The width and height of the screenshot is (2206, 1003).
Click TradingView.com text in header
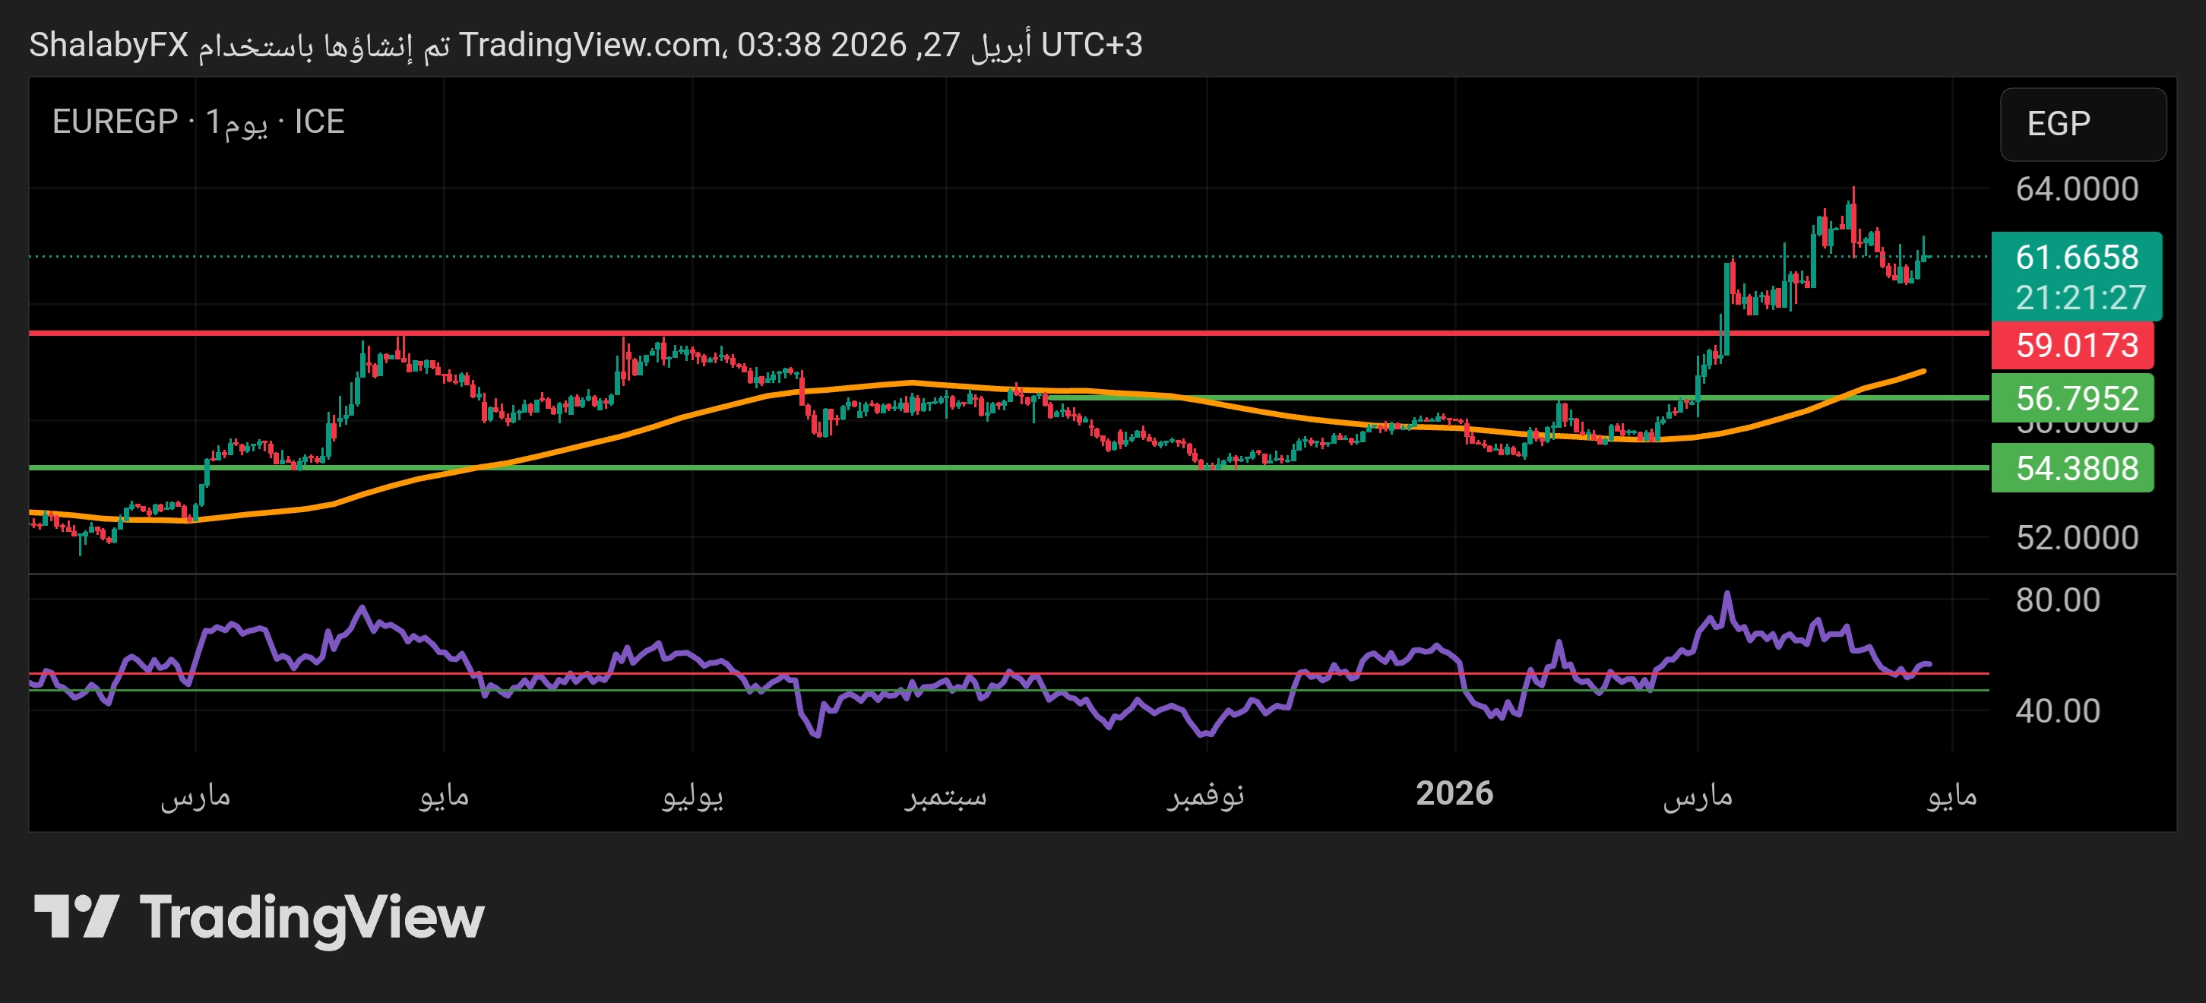point(589,45)
